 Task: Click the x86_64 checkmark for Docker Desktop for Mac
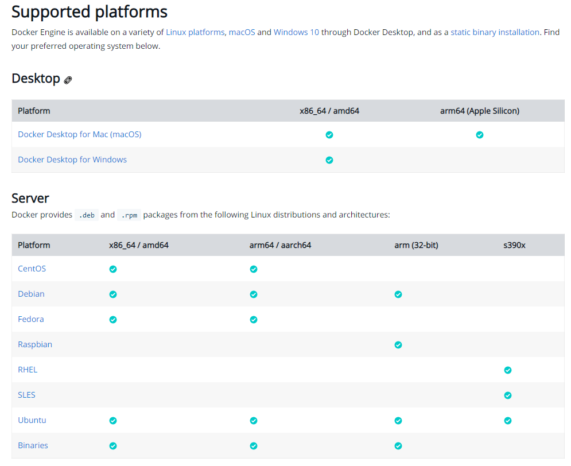click(329, 135)
